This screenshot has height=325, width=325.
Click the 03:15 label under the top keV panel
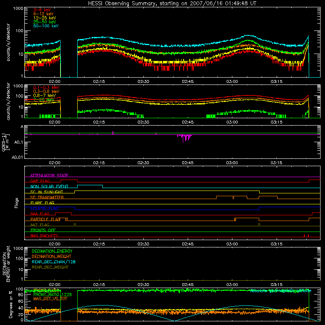coord(277,82)
